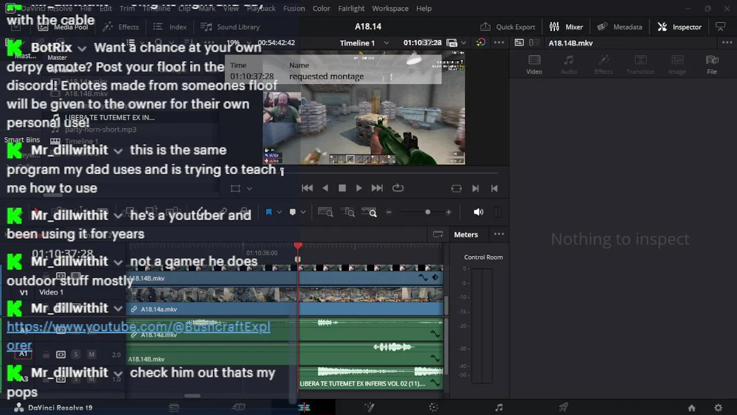Screen dimensions: 737x415
Task: Play the timeline forward
Action: (x=359, y=188)
